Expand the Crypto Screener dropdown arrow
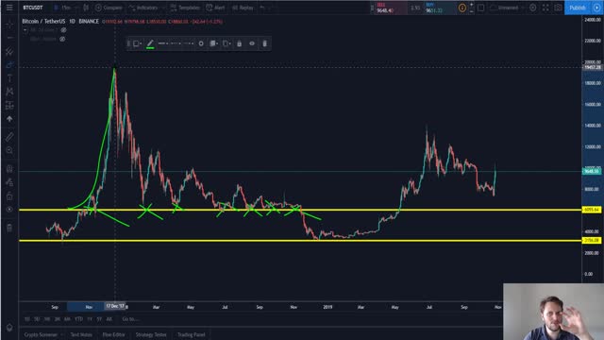Screen dimensions: 604x340 click(x=61, y=334)
